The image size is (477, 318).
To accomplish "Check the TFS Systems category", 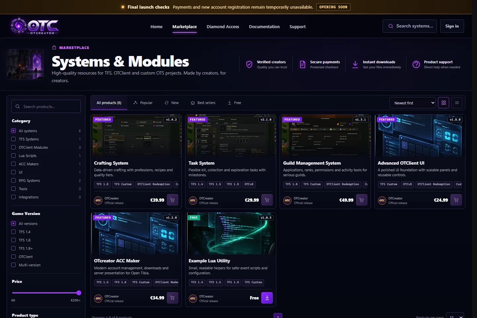I will [x=14, y=139].
